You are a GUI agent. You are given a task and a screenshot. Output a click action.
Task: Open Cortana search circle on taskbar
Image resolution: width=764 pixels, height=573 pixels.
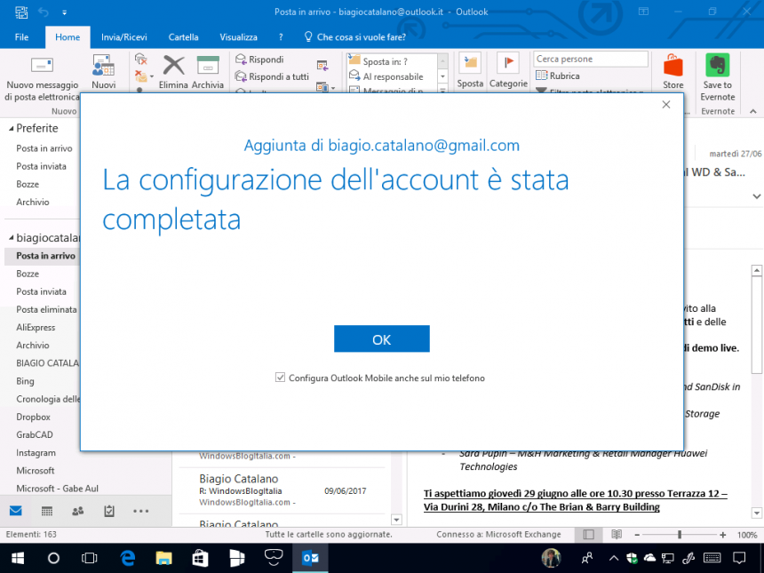tap(53, 558)
